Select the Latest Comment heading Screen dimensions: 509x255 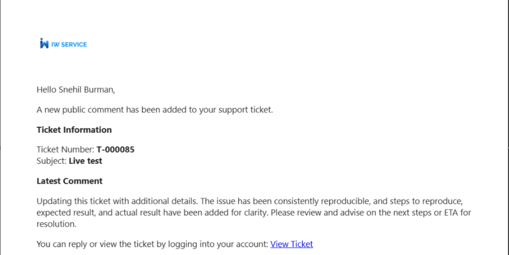pos(70,181)
